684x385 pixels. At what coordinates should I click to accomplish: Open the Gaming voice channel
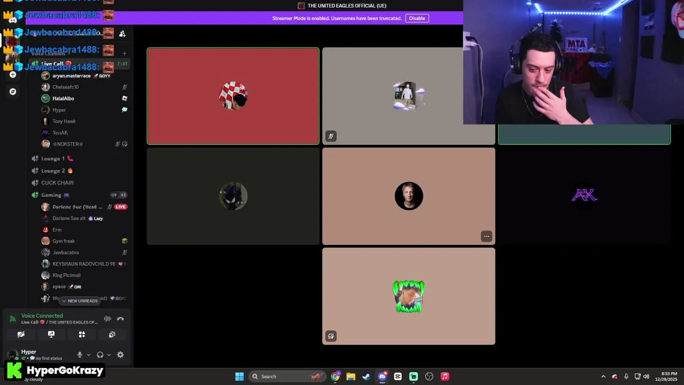pos(79,195)
